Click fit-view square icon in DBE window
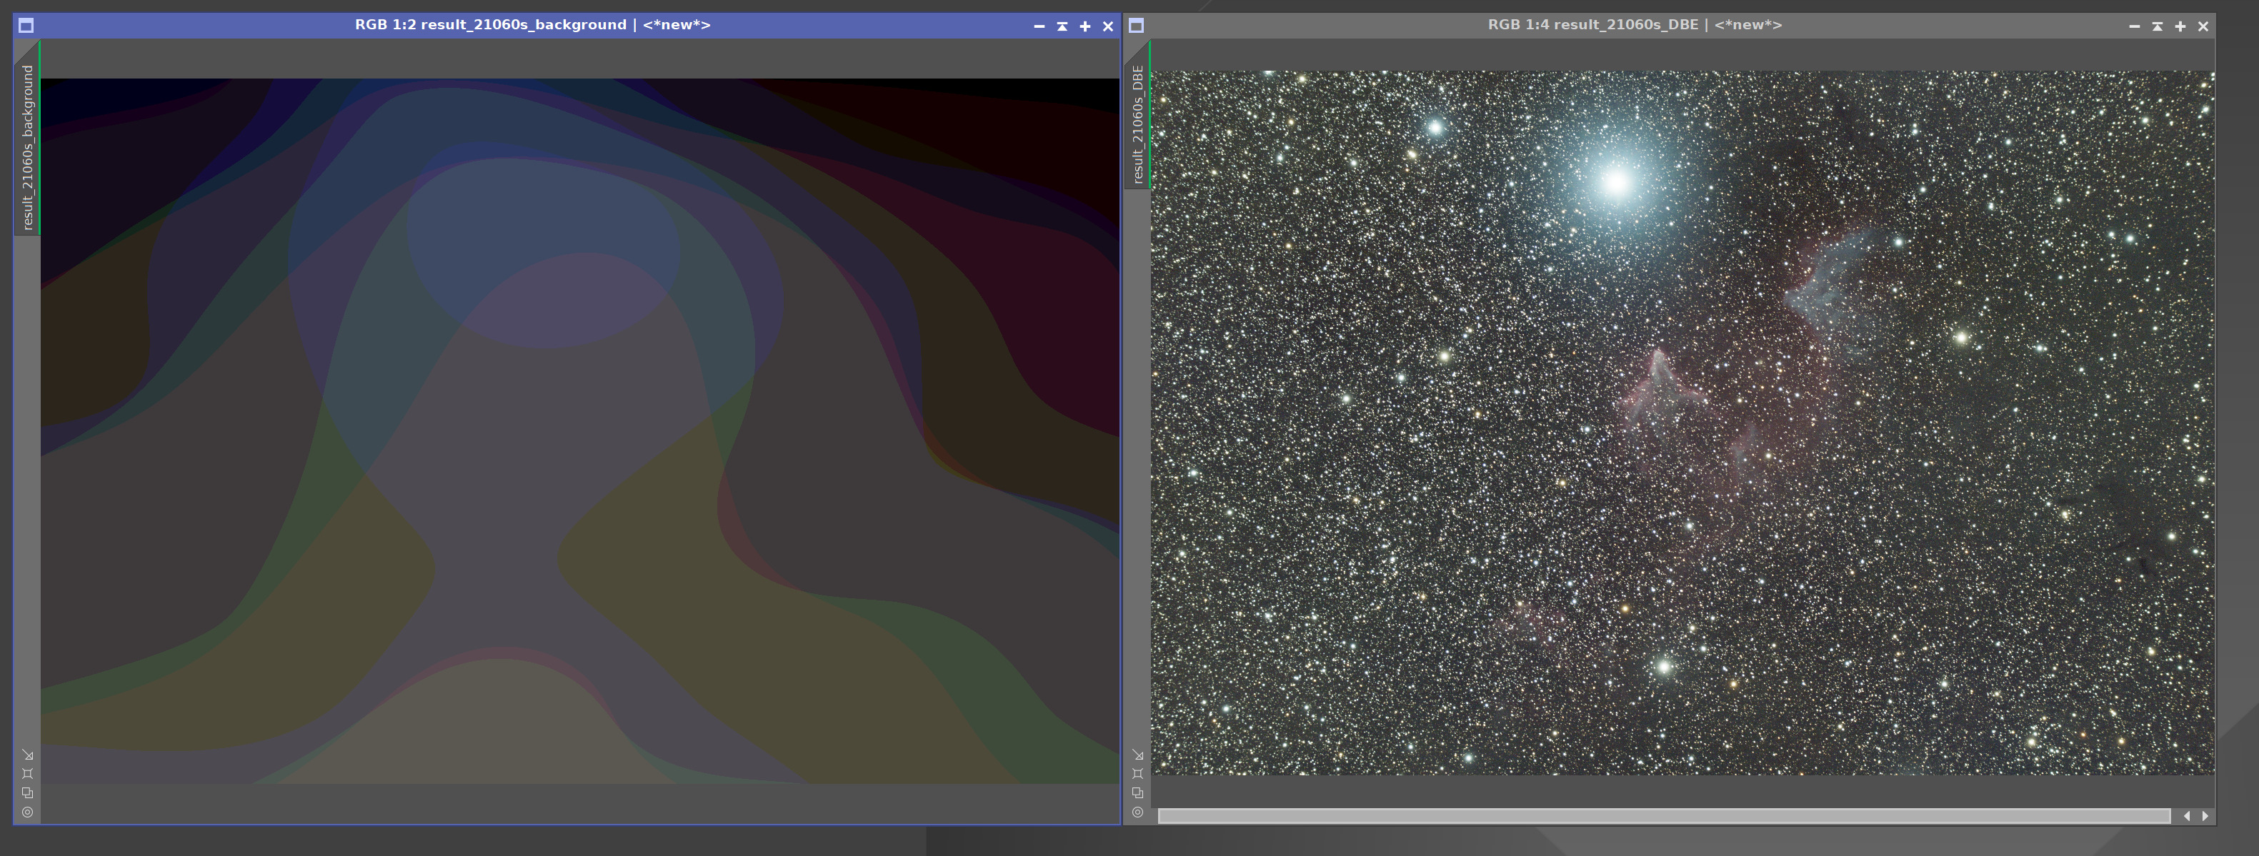This screenshot has height=856, width=2259. [1137, 774]
